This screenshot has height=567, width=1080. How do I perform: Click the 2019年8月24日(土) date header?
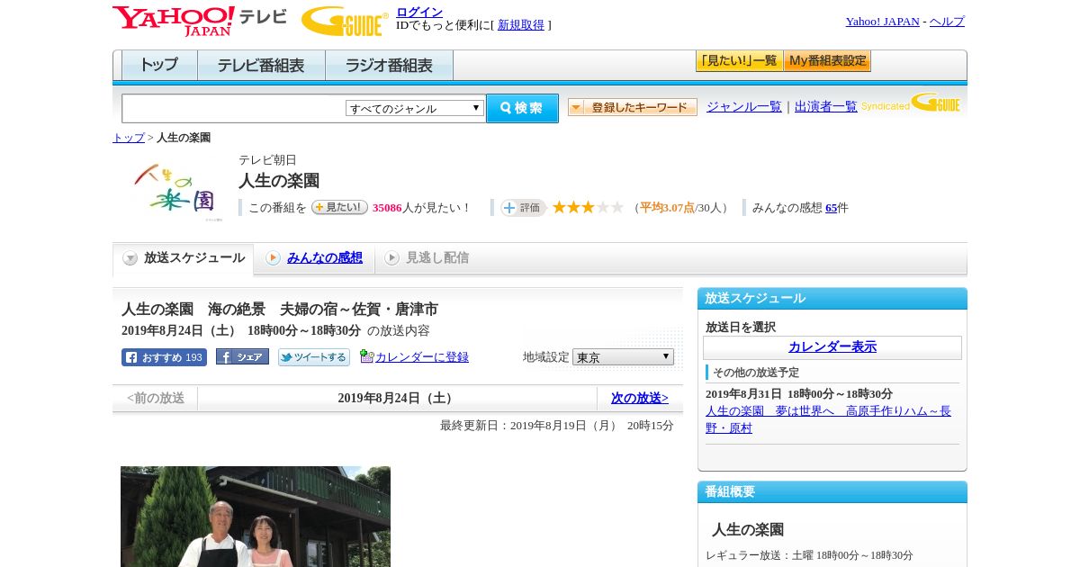click(x=398, y=398)
